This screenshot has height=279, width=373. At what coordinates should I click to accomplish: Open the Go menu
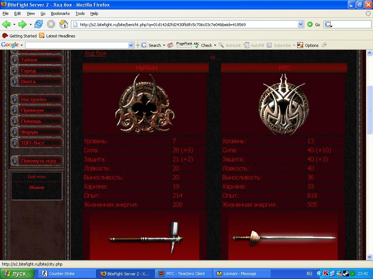(x=43, y=13)
